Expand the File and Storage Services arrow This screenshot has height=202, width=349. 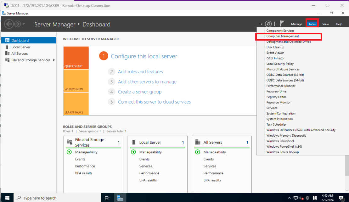point(54,60)
